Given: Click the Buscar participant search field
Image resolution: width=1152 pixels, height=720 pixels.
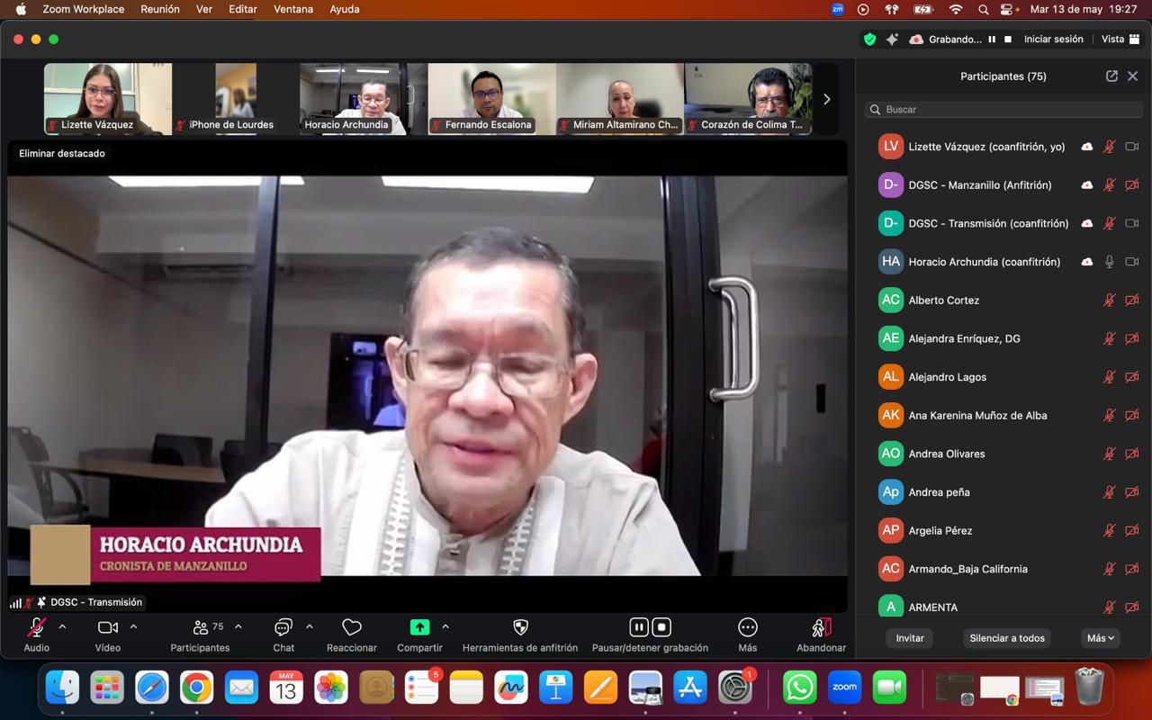Looking at the screenshot, I should [x=1003, y=110].
